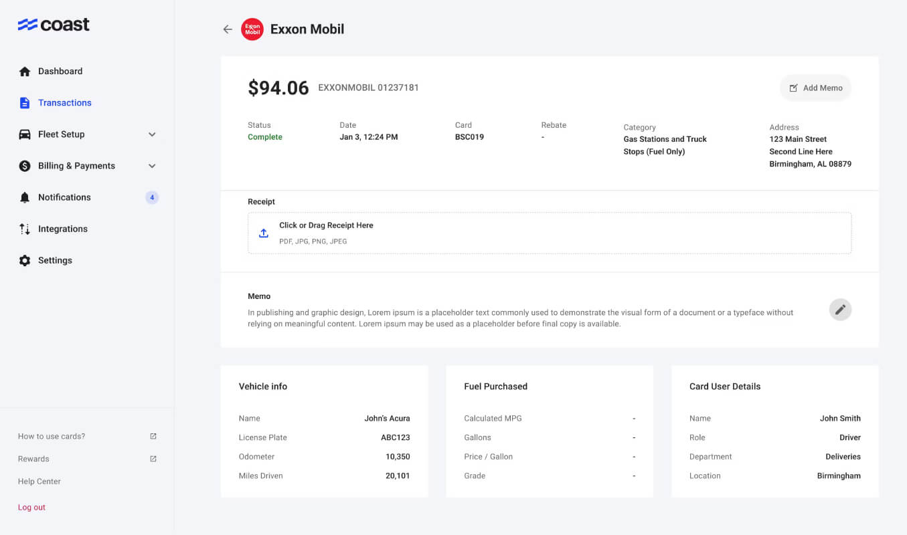Screen dimensions: 907x535
Task: Click the Birmingham, AL 08879 address line
Action: point(810,164)
